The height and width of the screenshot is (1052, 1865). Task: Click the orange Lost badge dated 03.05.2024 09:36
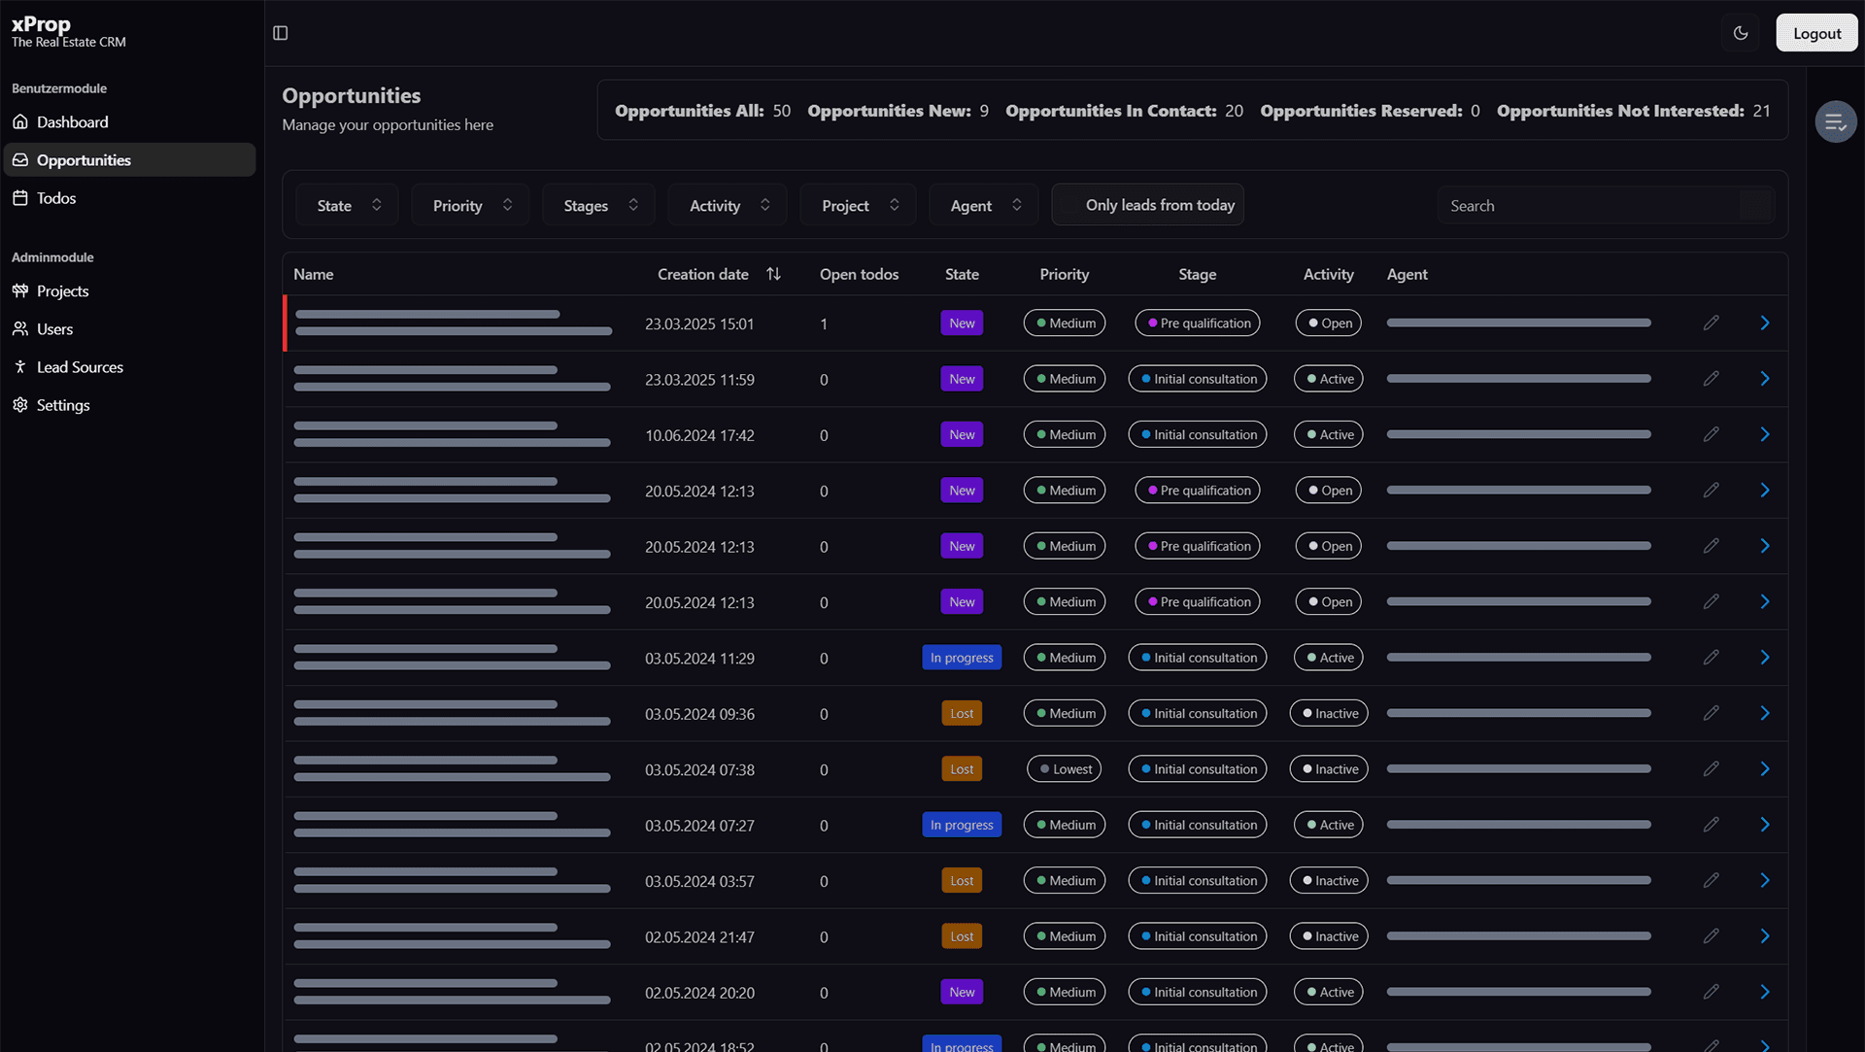[x=961, y=714]
